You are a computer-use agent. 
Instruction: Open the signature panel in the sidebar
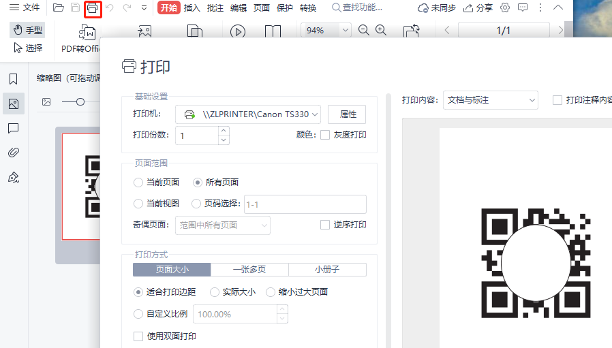point(13,177)
